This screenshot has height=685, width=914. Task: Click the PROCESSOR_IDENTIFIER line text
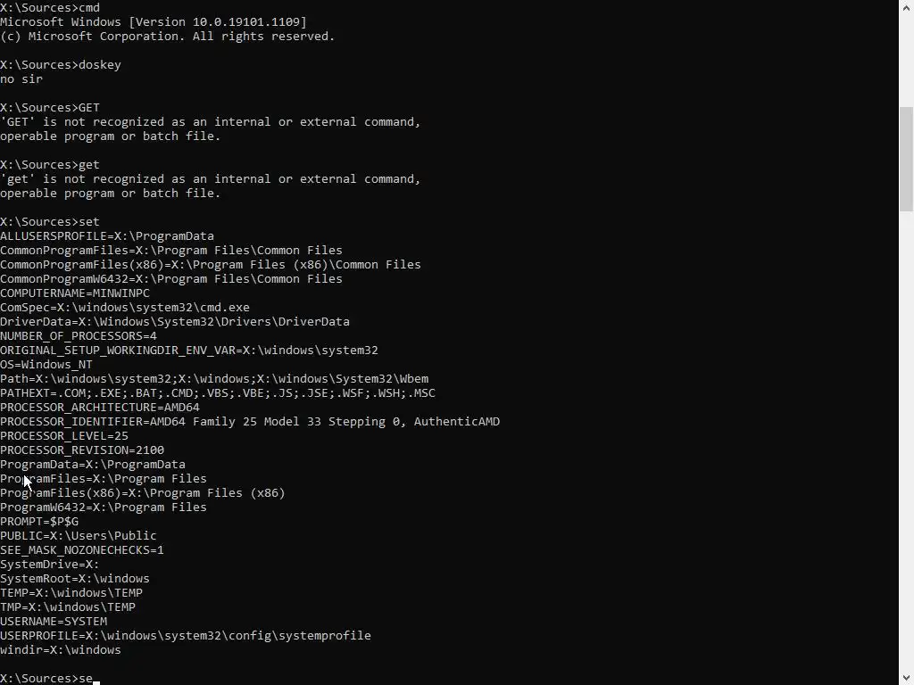pos(250,422)
